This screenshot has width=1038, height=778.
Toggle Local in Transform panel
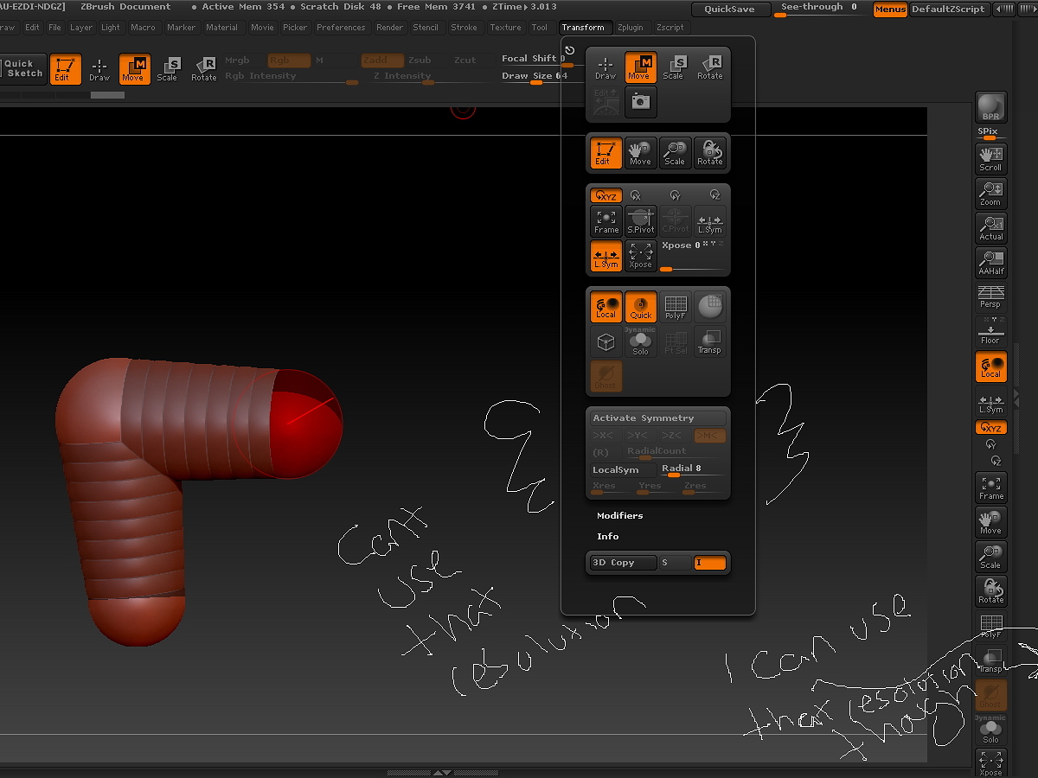click(606, 307)
